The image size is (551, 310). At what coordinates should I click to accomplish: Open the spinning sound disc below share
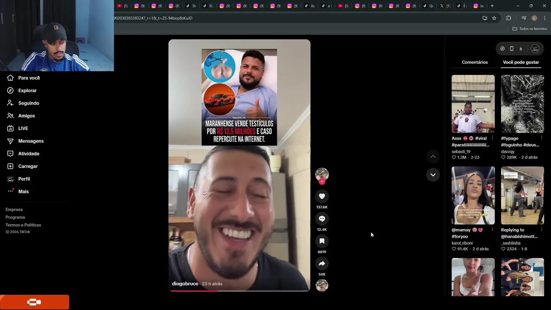click(322, 285)
